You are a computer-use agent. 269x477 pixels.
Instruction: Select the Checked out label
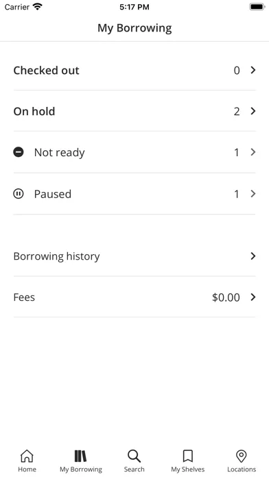click(x=46, y=71)
